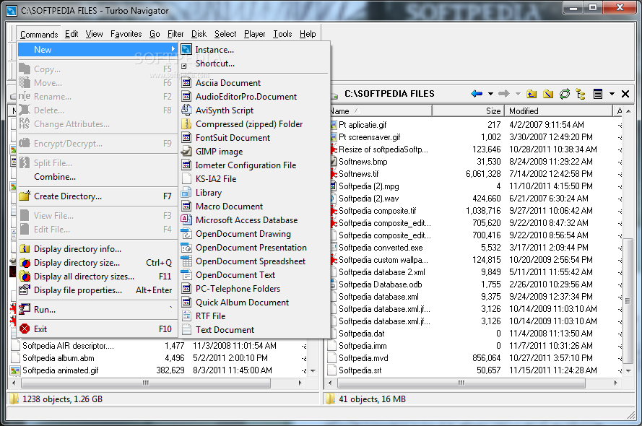Choose New Shortcut
The height and width of the screenshot is (426, 642).
254,64
